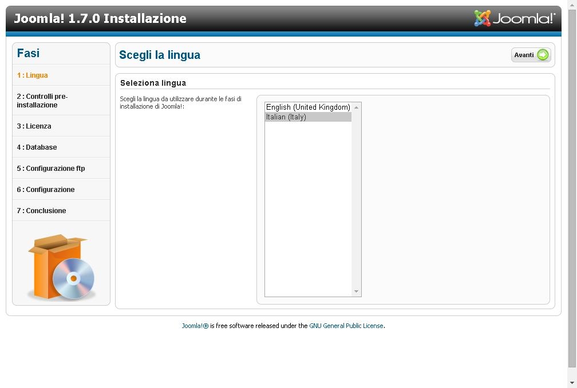Click the green arrow icon on Avanti
The image size is (577, 388).
[543, 55]
